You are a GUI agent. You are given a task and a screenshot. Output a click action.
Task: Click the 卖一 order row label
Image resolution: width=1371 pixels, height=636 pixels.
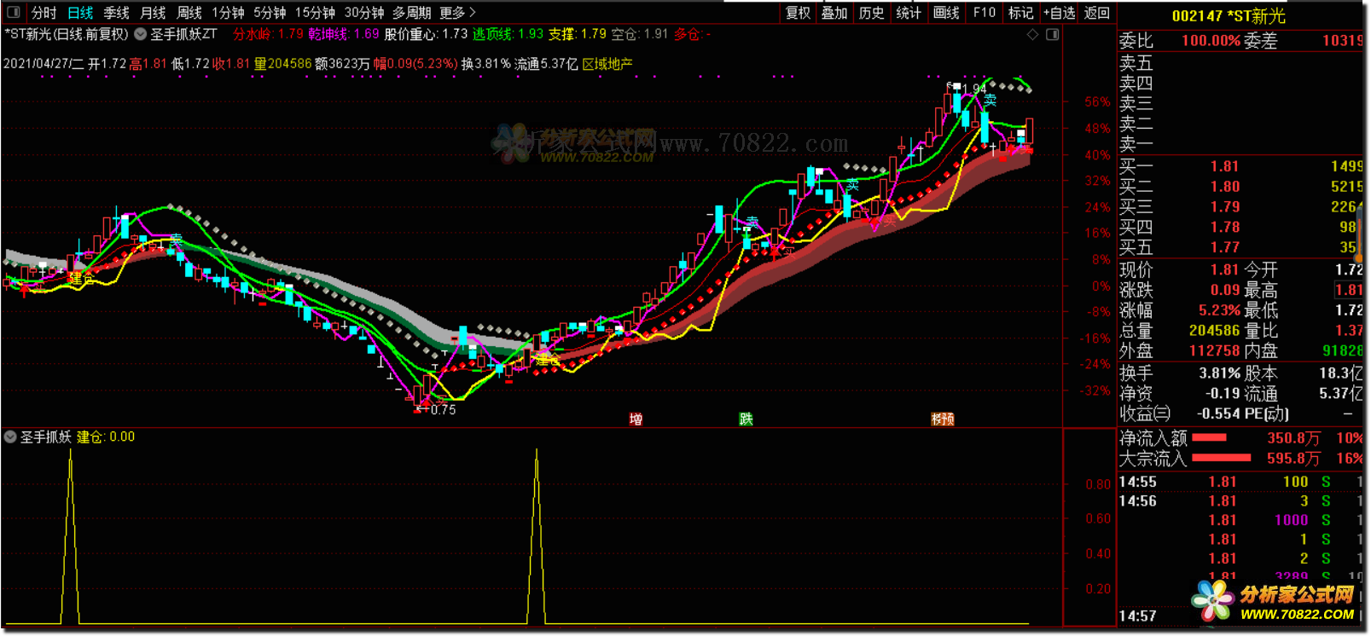click(1136, 145)
